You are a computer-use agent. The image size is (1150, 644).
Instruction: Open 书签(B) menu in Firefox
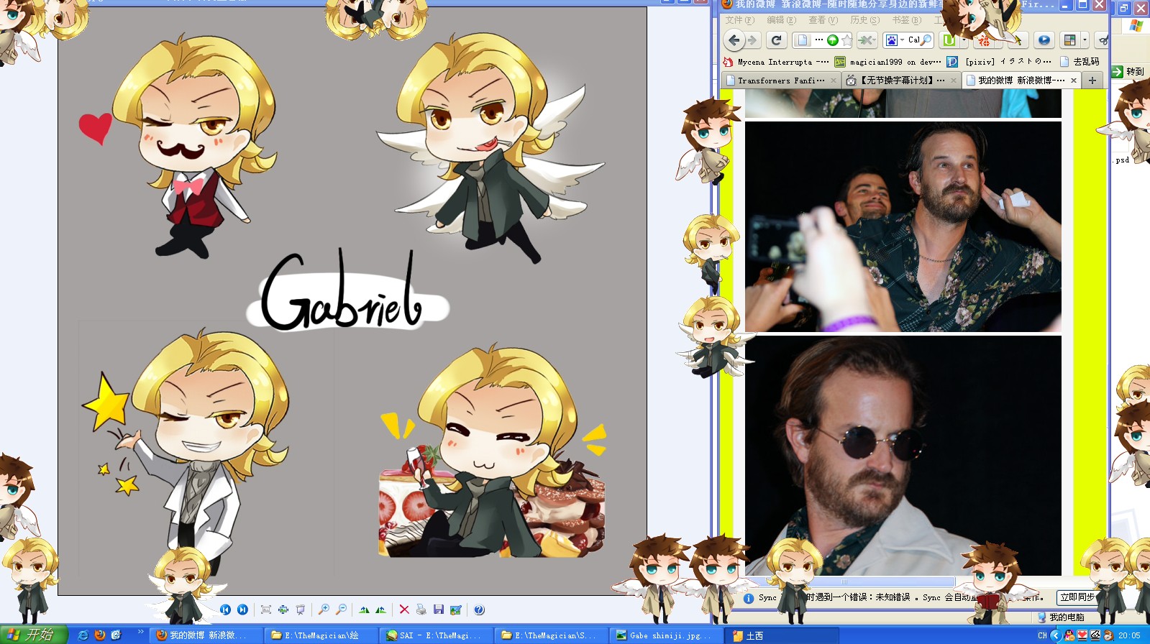[x=906, y=20]
